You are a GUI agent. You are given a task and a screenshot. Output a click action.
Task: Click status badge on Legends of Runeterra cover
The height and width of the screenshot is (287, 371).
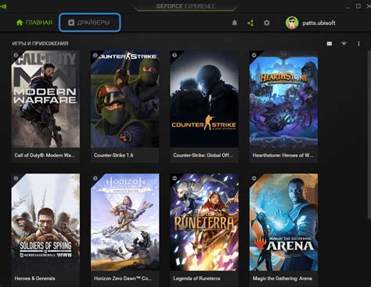tap(175, 178)
